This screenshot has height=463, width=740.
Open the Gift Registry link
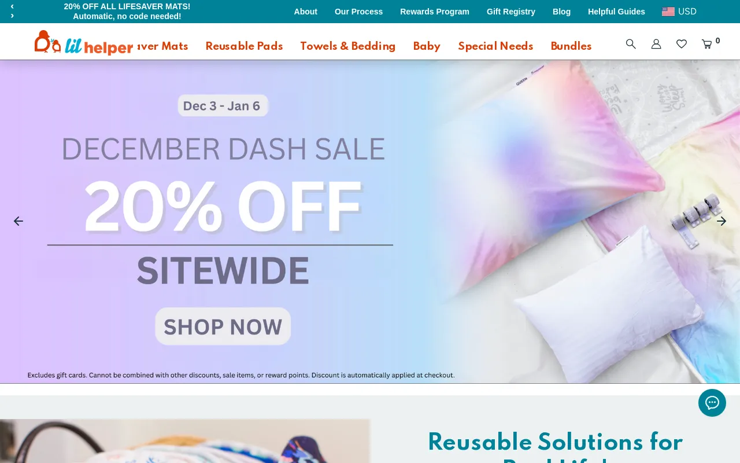(511, 12)
